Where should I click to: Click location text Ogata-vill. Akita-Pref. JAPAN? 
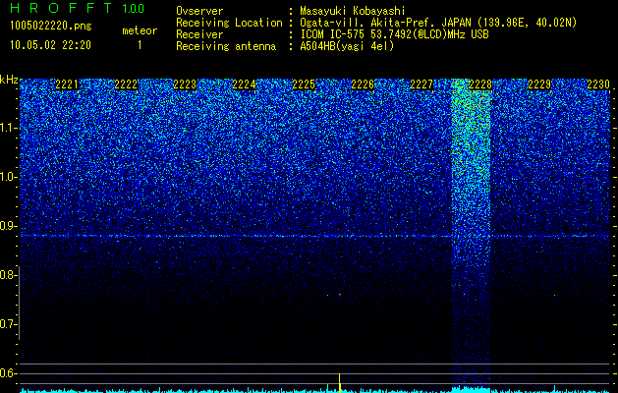(387, 23)
